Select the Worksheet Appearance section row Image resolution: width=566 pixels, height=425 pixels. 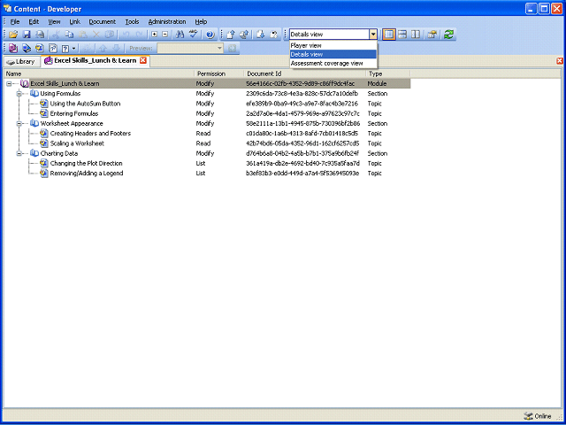point(72,124)
